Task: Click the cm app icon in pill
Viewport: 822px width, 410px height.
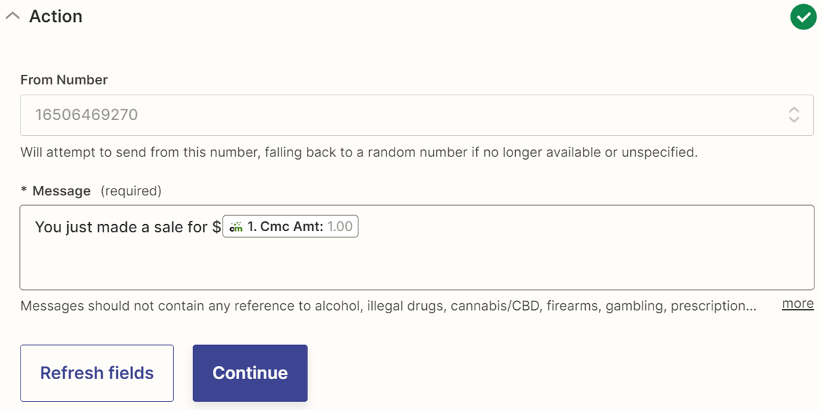Action: pyautogui.click(x=236, y=227)
